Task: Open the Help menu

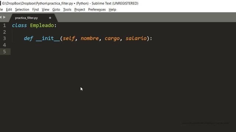Action: [x=112, y=10]
